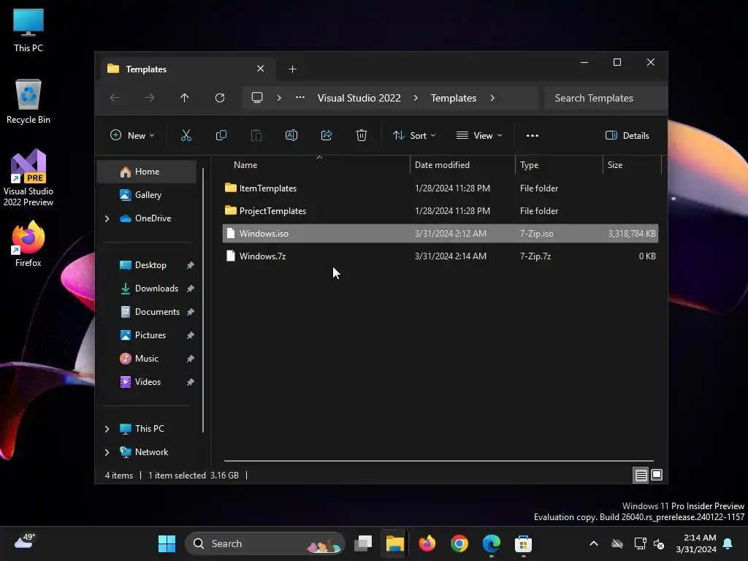Open Videos in quick access
The width and height of the screenshot is (748, 561).
click(x=147, y=382)
